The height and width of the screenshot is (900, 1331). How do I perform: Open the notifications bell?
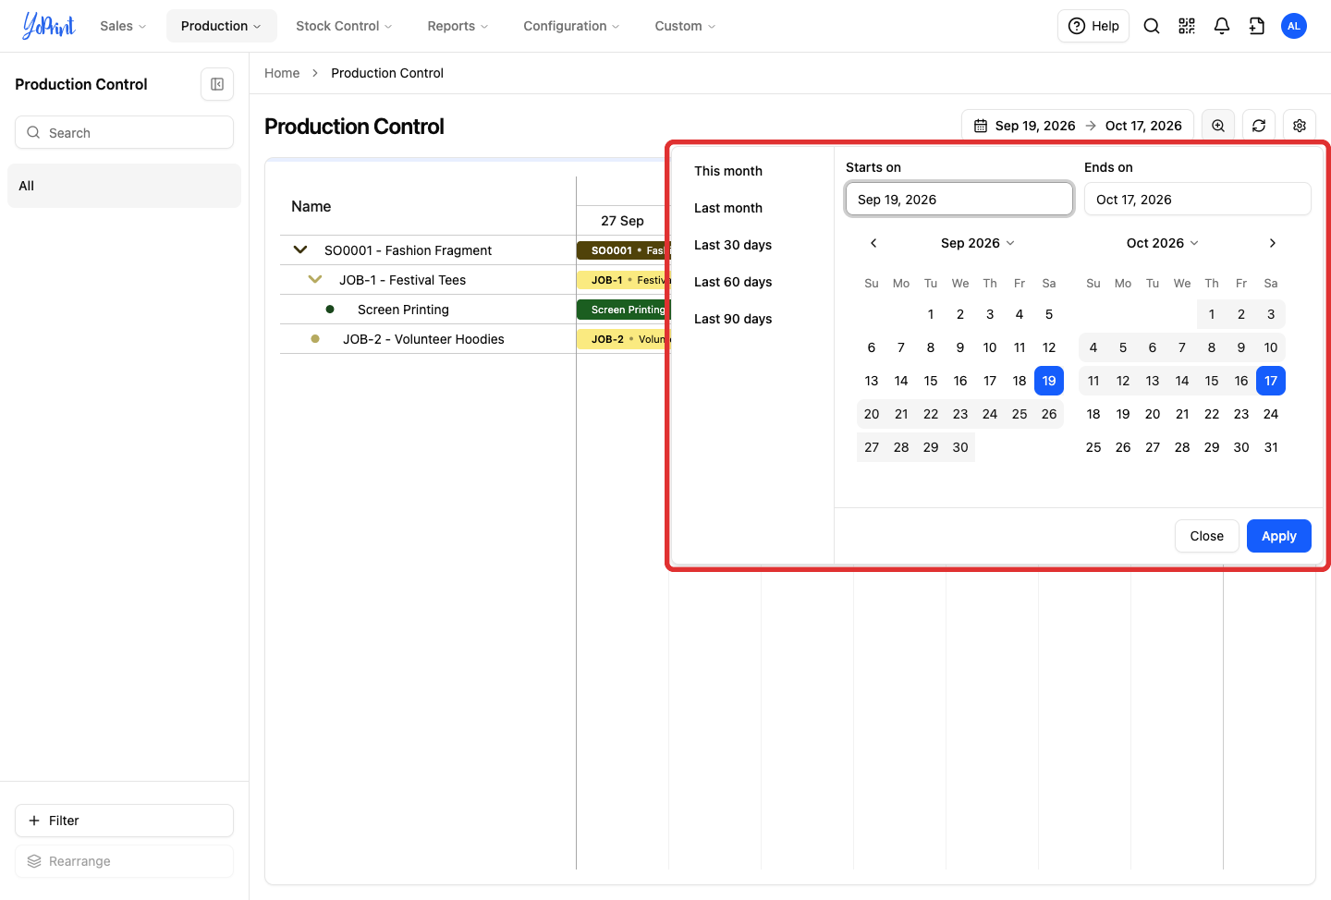[x=1222, y=26]
